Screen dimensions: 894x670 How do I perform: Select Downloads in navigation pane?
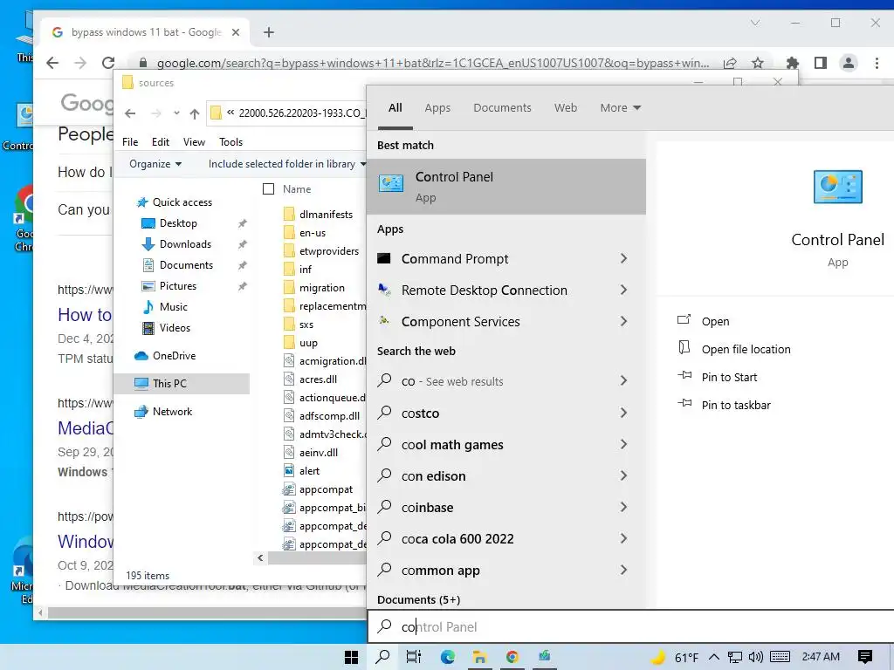185,244
